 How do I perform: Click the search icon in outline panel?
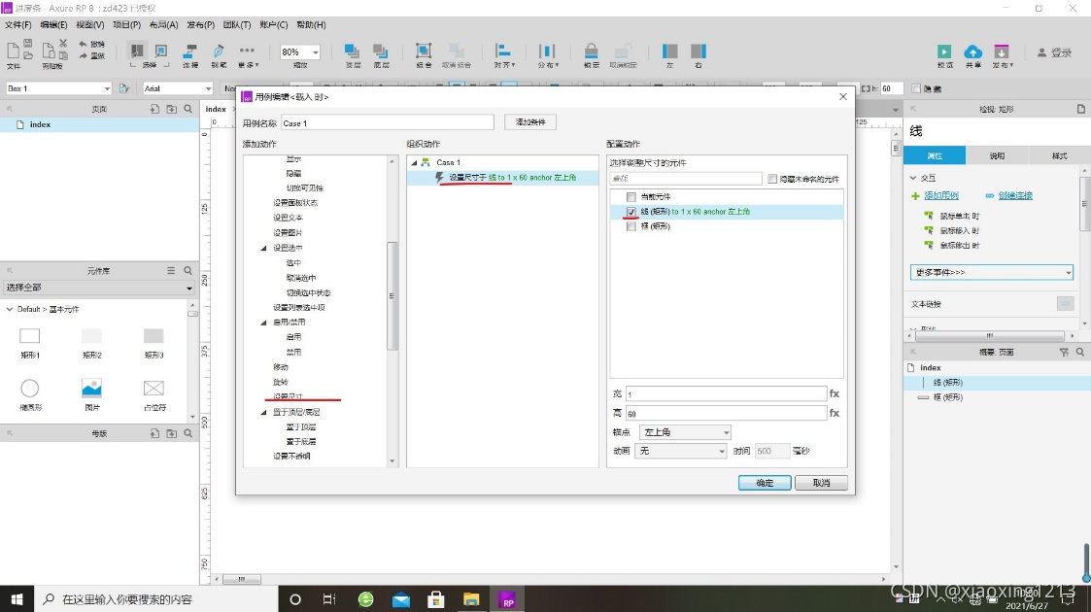click(1080, 353)
